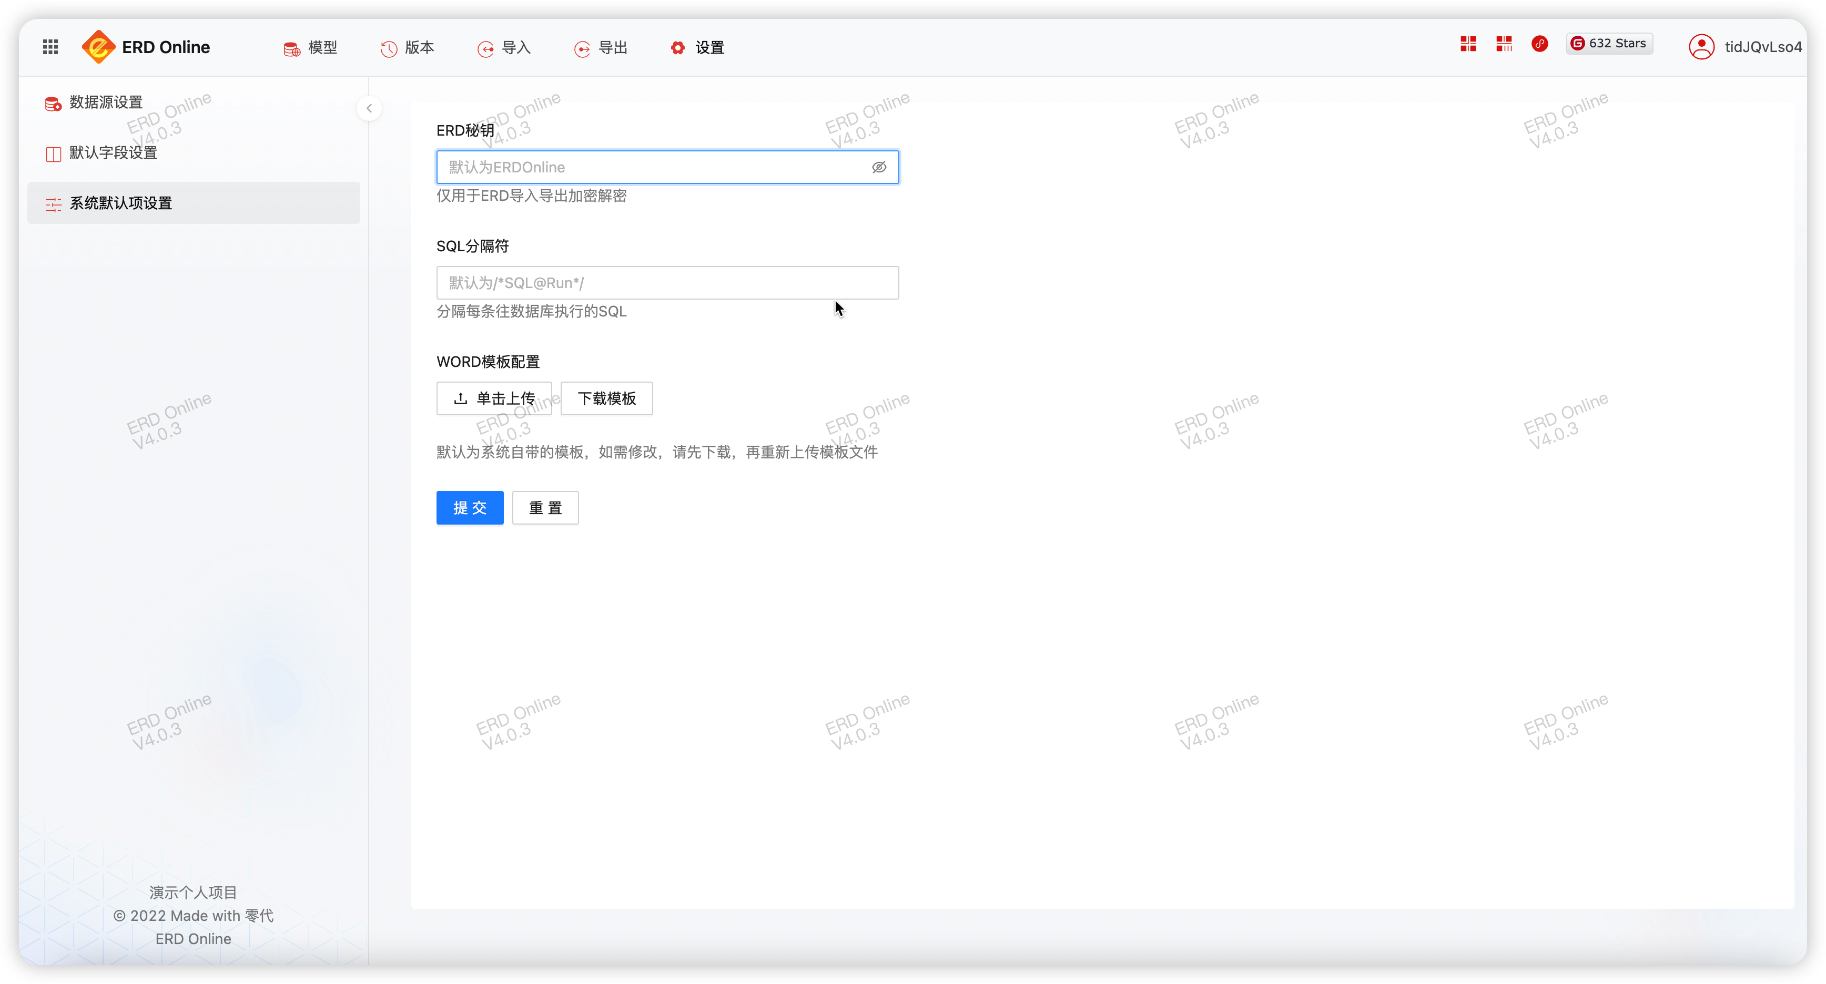Click the upload arrow icon in 单击上传
This screenshot has width=1826, height=984.
[461, 398]
